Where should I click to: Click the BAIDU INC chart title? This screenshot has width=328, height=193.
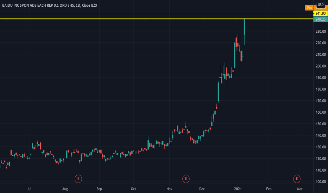coord(50,5)
